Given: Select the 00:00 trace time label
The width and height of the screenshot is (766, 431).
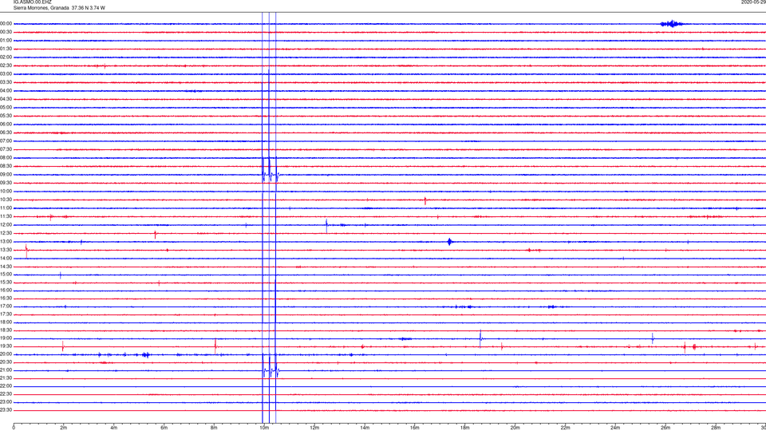Looking at the screenshot, I should click(x=6, y=23).
